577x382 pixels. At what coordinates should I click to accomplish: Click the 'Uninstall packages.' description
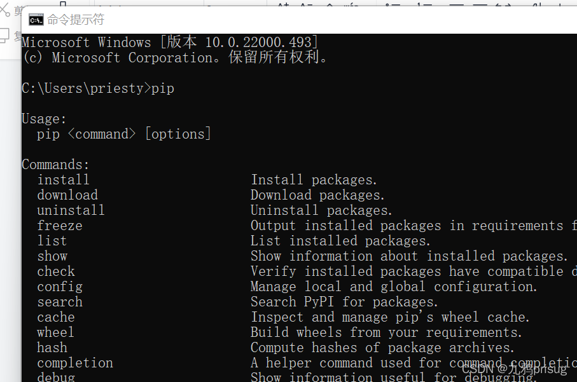[321, 210]
